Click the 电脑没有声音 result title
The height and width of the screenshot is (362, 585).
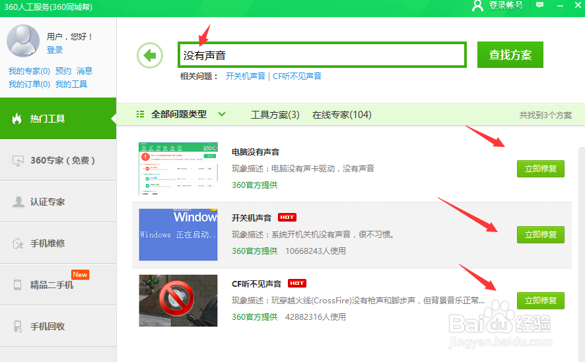pos(256,152)
